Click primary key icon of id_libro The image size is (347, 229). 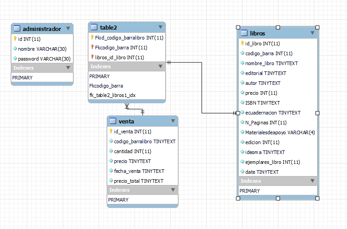click(242, 43)
